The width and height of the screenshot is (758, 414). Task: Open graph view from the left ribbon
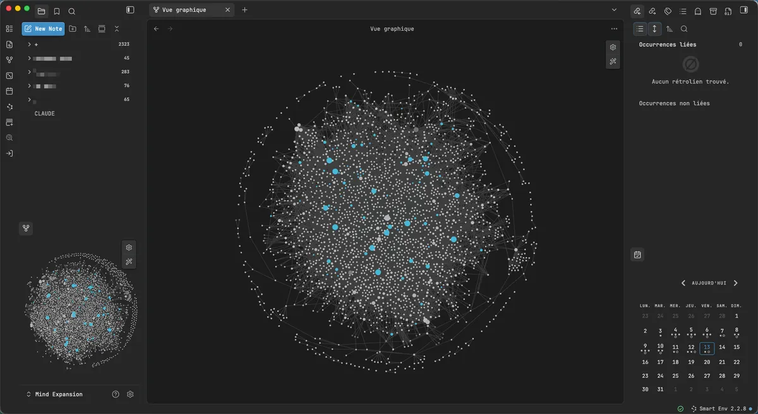point(9,60)
